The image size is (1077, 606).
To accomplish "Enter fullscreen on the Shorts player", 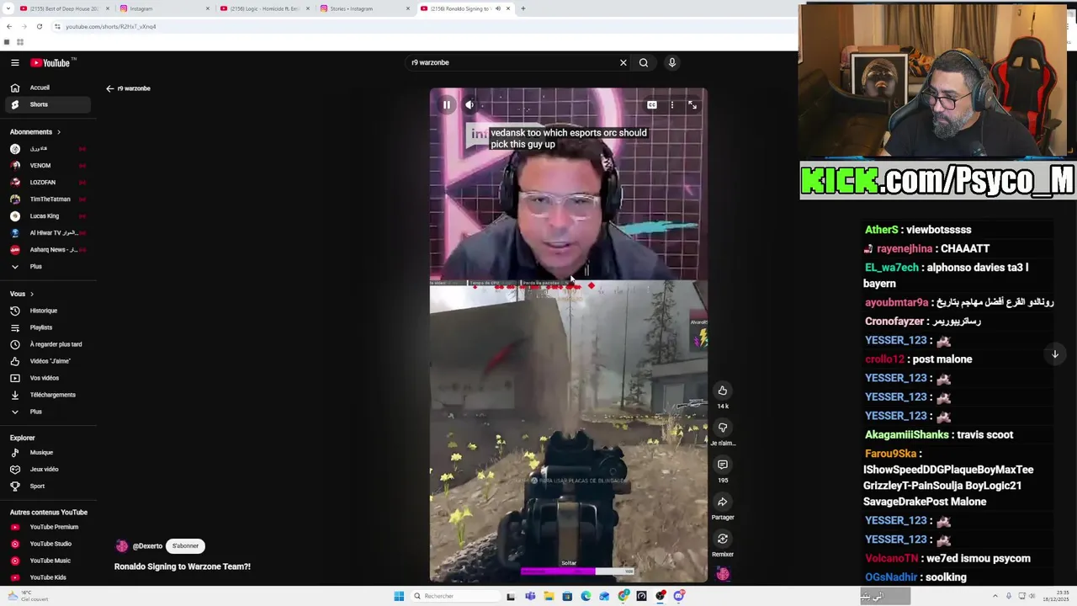I will coord(692,105).
